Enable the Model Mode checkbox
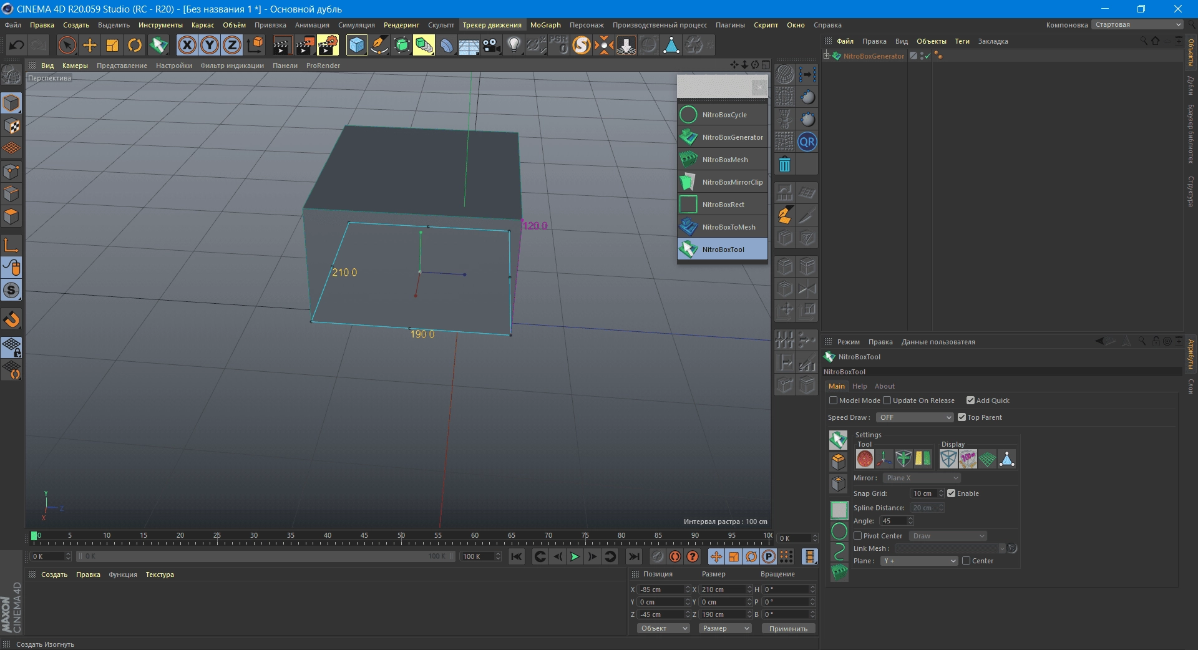Viewport: 1198px width, 650px height. click(x=833, y=400)
